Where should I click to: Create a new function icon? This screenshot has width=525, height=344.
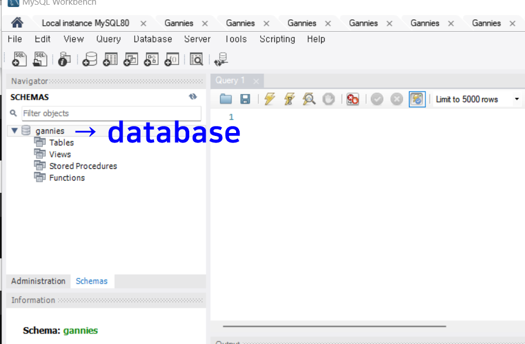172,59
